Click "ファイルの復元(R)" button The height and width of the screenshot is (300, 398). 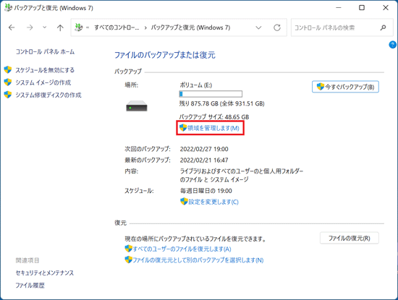(x=350, y=238)
